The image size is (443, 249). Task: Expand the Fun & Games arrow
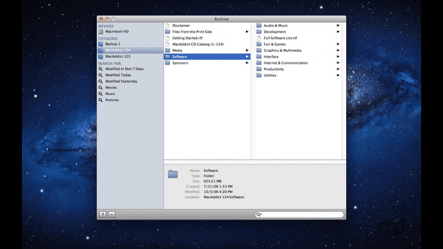[338, 44]
